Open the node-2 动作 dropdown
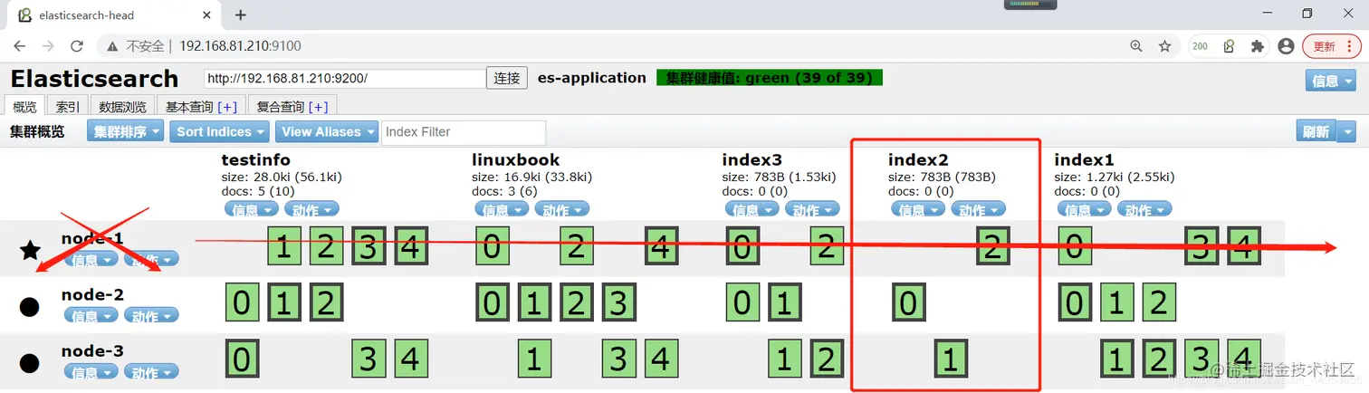This screenshot has width=1369, height=393. coord(151,315)
